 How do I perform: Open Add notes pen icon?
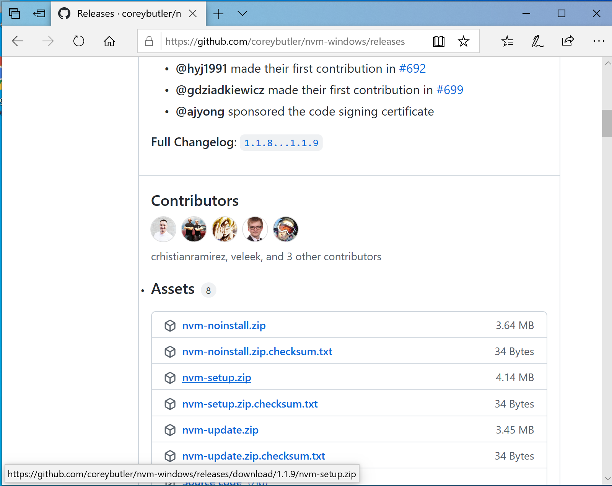(x=537, y=41)
